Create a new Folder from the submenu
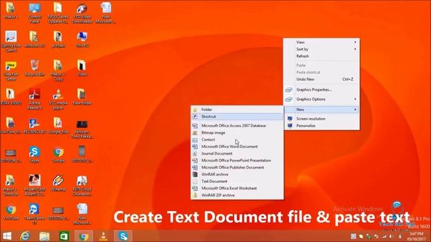 [237, 110]
